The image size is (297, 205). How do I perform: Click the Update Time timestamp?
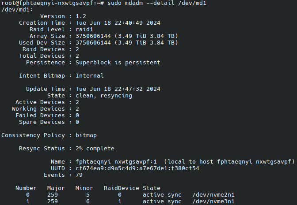pyautogui.click(x=118, y=89)
